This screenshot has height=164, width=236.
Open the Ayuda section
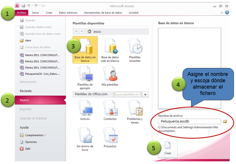click(24, 127)
